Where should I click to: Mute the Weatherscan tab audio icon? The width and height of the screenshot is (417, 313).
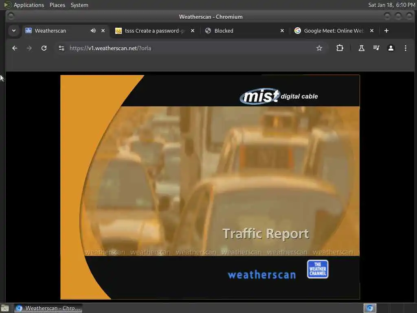93,31
